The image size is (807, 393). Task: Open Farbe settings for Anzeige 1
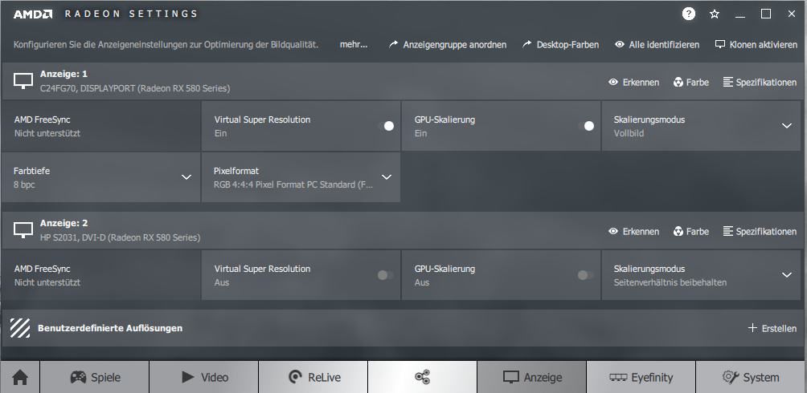click(691, 82)
